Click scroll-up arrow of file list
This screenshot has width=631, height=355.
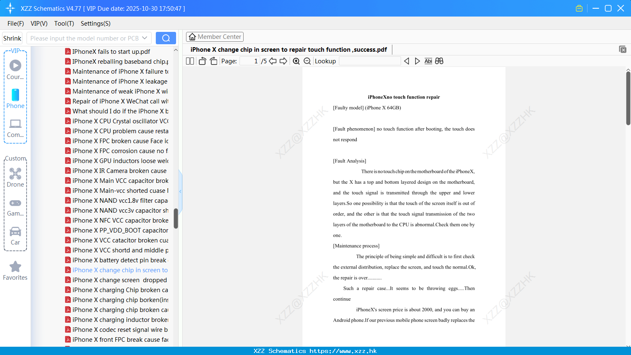(x=176, y=50)
